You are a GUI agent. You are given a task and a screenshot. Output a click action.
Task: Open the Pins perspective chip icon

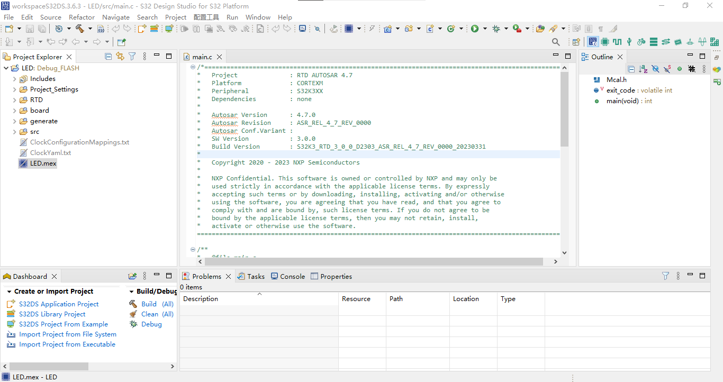click(x=605, y=42)
